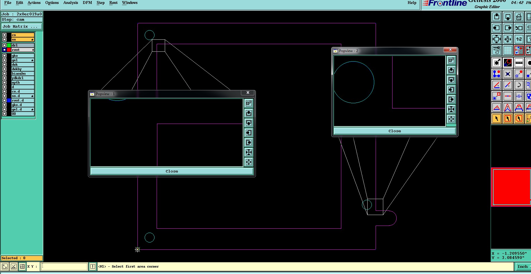
Task: Click pan up icon in Popview 1
Action: 249,113
